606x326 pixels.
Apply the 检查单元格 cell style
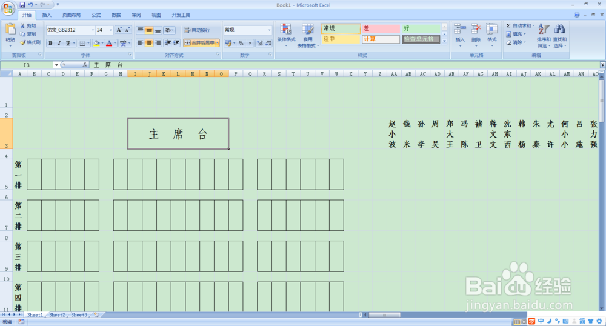click(x=421, y=39)
